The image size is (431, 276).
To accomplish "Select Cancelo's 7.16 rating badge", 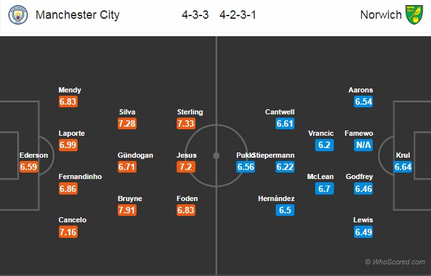I will point(68,232).
